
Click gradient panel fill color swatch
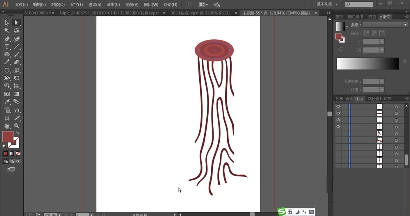click(338, 36)
